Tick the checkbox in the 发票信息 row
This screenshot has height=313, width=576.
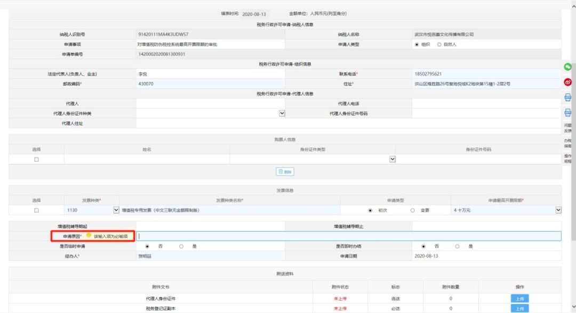[36, 210]
